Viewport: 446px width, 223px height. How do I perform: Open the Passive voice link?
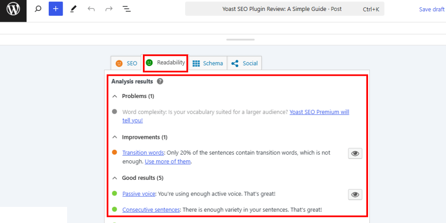coord(139,194)
